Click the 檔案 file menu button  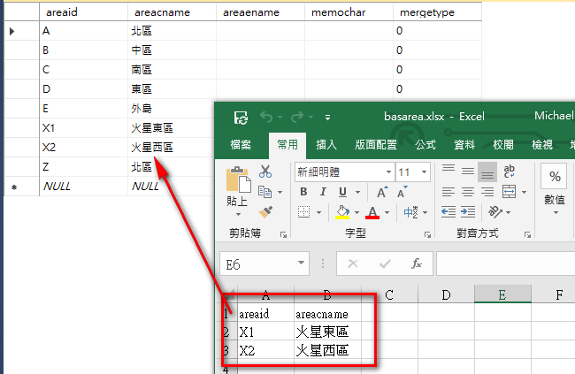tap(241, 145)
